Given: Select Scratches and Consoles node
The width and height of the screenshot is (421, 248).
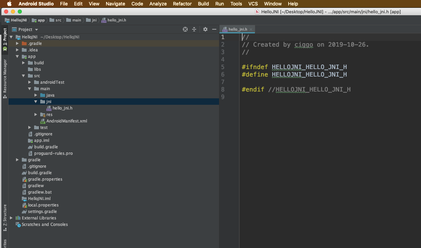Looking at the screenshot, I should pos(42,225).
